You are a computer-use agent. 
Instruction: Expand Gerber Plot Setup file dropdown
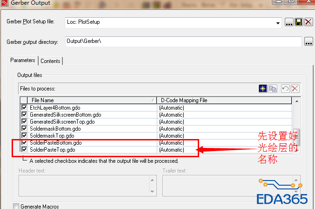(x=278, y=23)
